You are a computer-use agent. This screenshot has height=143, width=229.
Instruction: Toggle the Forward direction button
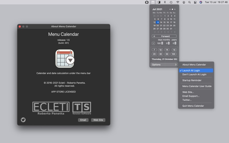[164, 36]
